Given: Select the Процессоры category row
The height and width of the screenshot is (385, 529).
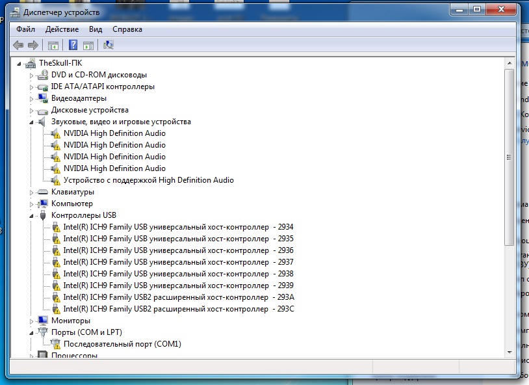Looking at the screenshot, I should click(74, 355).
